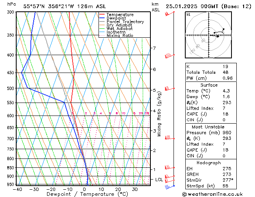Image resolution: width=255 pixels, height=197 pixels.
Task: Click the storm motion marker in hodograph
Action: click(218, 36)
